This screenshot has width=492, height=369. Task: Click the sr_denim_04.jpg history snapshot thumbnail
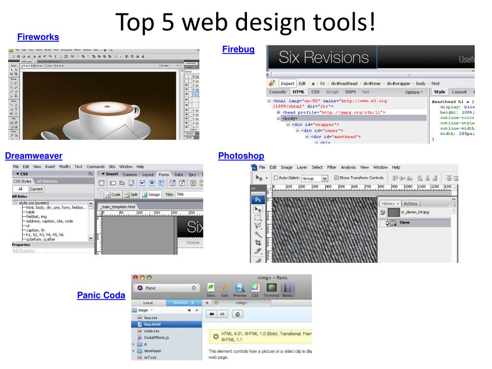pos(394,212)
